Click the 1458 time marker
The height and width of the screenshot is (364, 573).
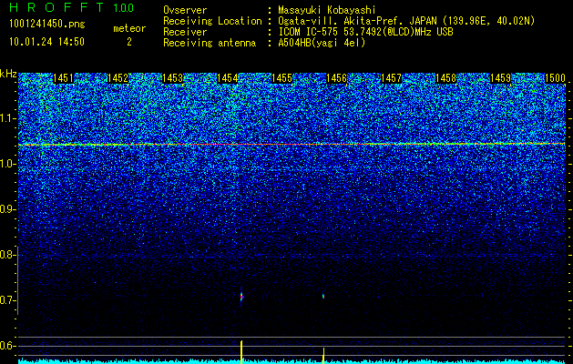point(445,78)
